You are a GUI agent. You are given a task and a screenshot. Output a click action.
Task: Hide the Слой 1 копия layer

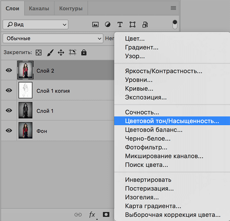click(9, 90)
